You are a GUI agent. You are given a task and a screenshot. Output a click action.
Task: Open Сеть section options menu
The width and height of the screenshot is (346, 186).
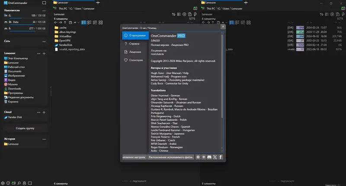point(44,41)
